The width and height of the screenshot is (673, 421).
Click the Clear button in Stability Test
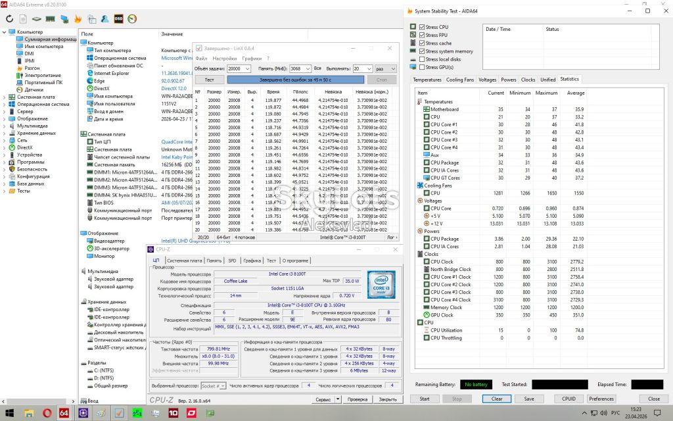(x=497, y=399)
